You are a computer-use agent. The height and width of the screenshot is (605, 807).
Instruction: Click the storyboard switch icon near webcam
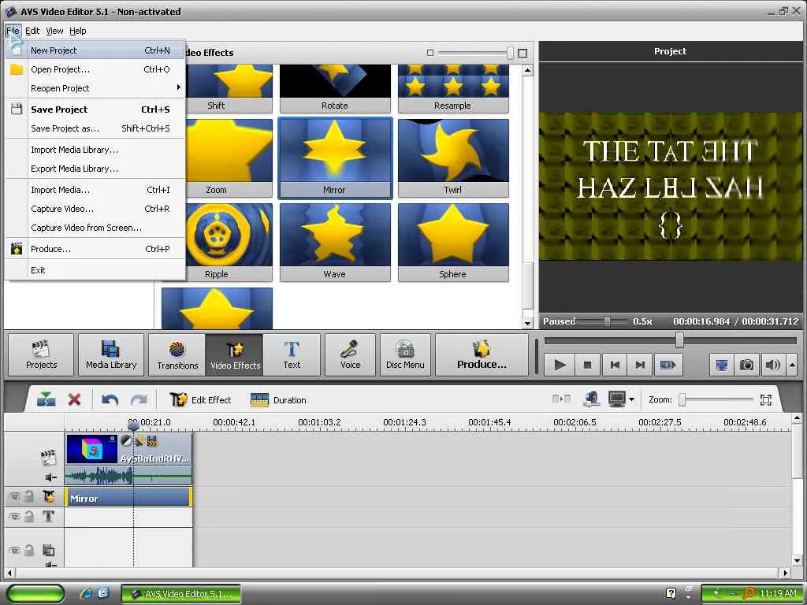561,399
